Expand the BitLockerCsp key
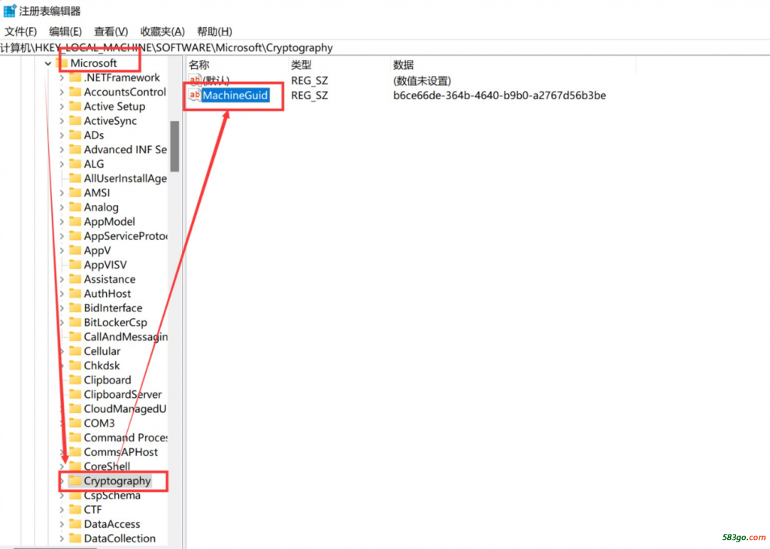Viewport: 770px width, 549px height. (x=62, y=323)
